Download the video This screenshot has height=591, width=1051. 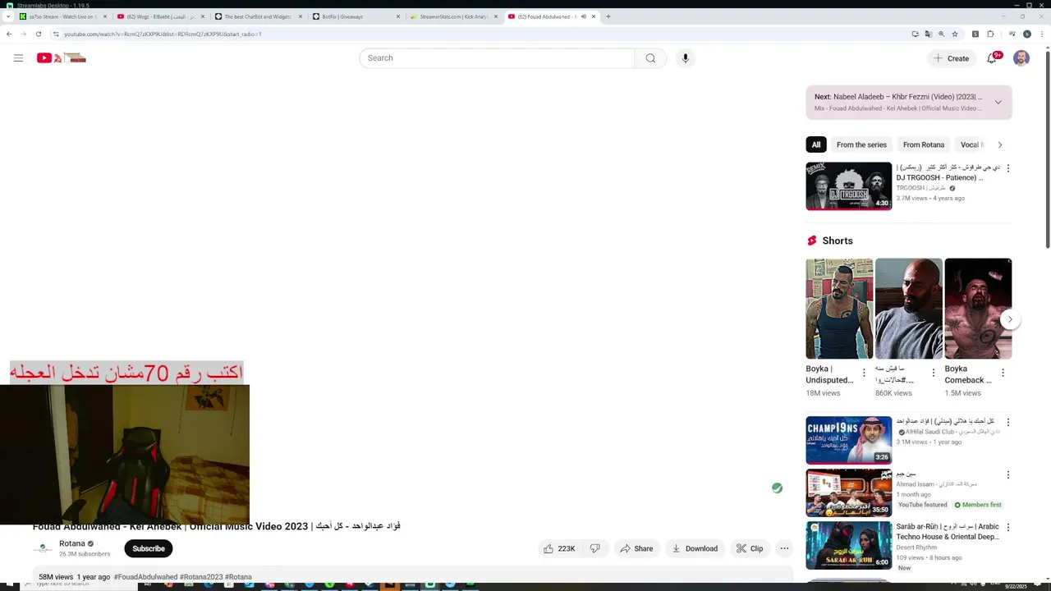pyautogui.click(x=695, y=548)
